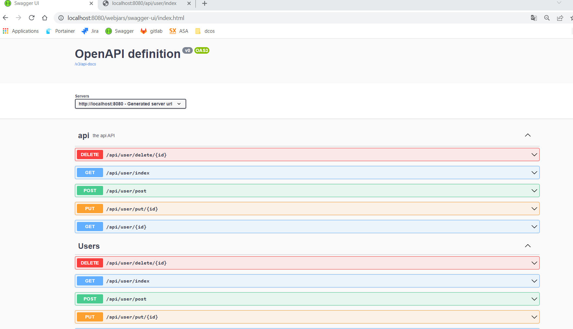Open the Portainer bookmark

coord(60,31)
